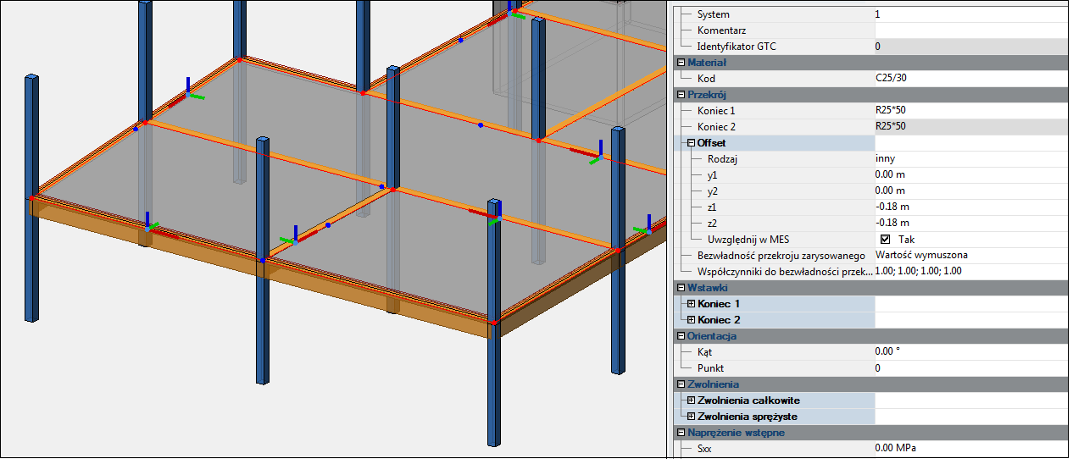
Task: Expand Zwolnienia sprężyste group
Action: [691, 417]
